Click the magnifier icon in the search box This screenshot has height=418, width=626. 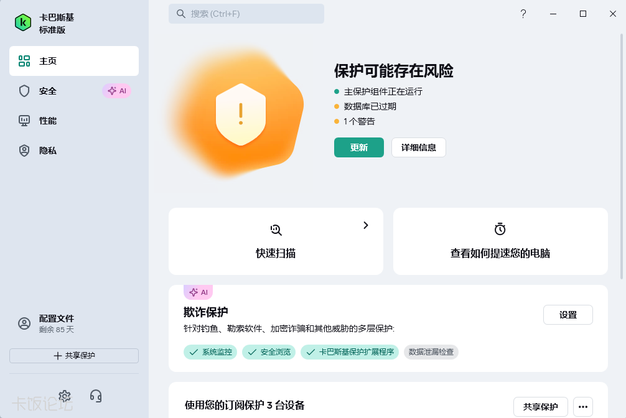point(181,14)
